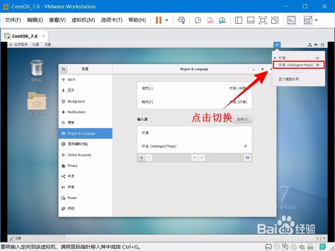Open Intelligent Pinyin preferences gear icon
Viewport: 335px width, 251px height.
[245, 146]
